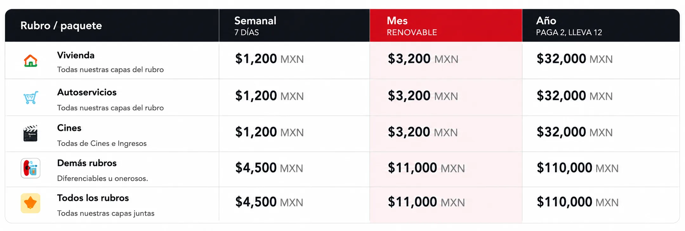This screenshot has height=231, width=685.
Task: Open the Cines package title
Action: point(69,128)
